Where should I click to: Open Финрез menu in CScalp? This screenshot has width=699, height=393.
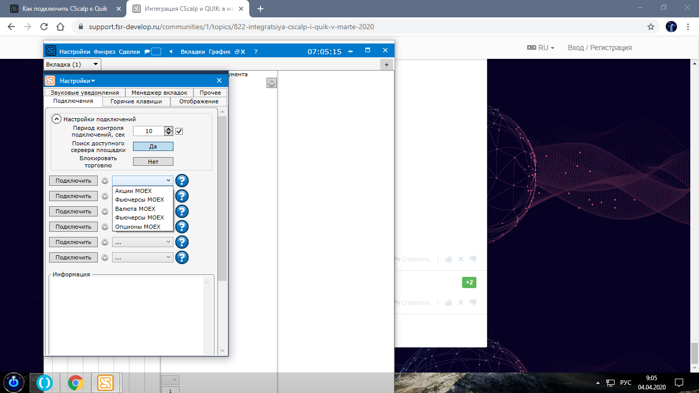[104, 52]
